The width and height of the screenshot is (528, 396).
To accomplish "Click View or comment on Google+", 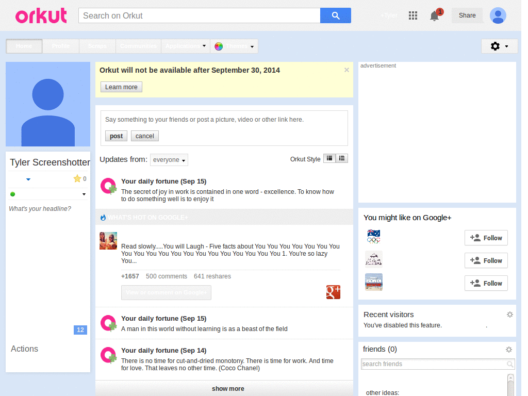I will click(x=166, y=292).
